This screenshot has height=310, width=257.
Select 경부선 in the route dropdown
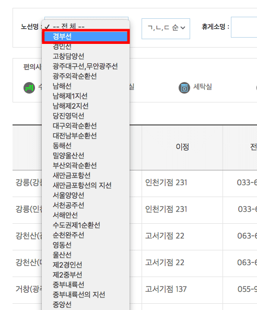[86, 37]
